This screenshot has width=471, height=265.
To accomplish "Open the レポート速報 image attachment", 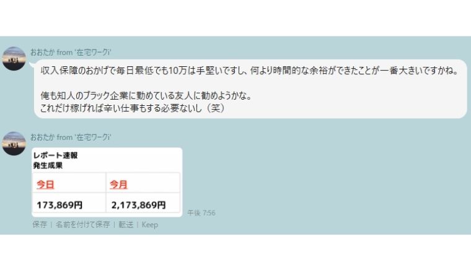I will [107, 182].
